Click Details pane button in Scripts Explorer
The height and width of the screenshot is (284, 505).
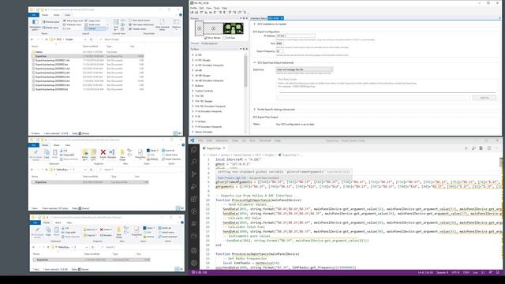51,28
